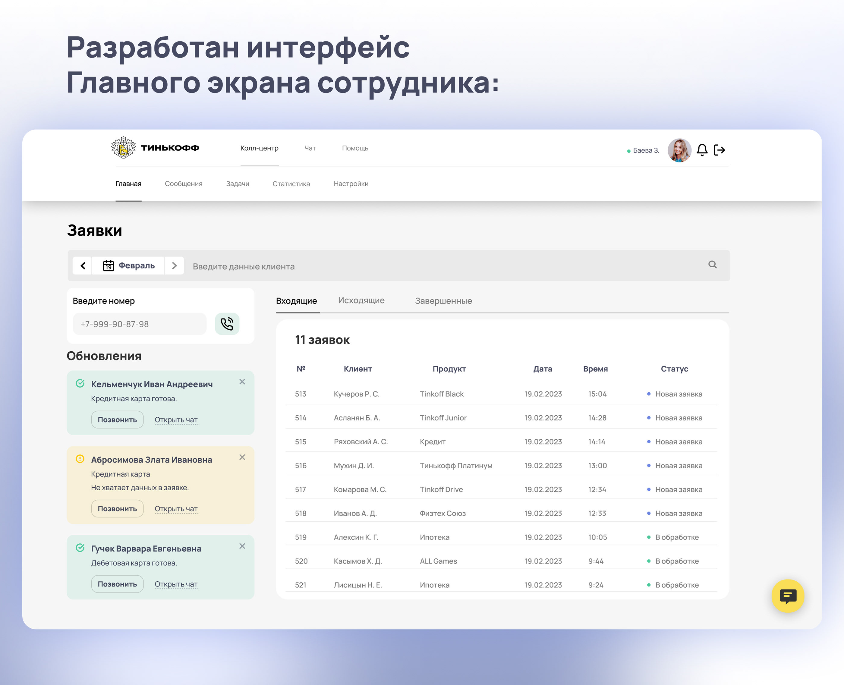Viewport: 844px width, 685px height.
Task: Open the yellow chat bubble widget
Action: (x=788, y=596)
